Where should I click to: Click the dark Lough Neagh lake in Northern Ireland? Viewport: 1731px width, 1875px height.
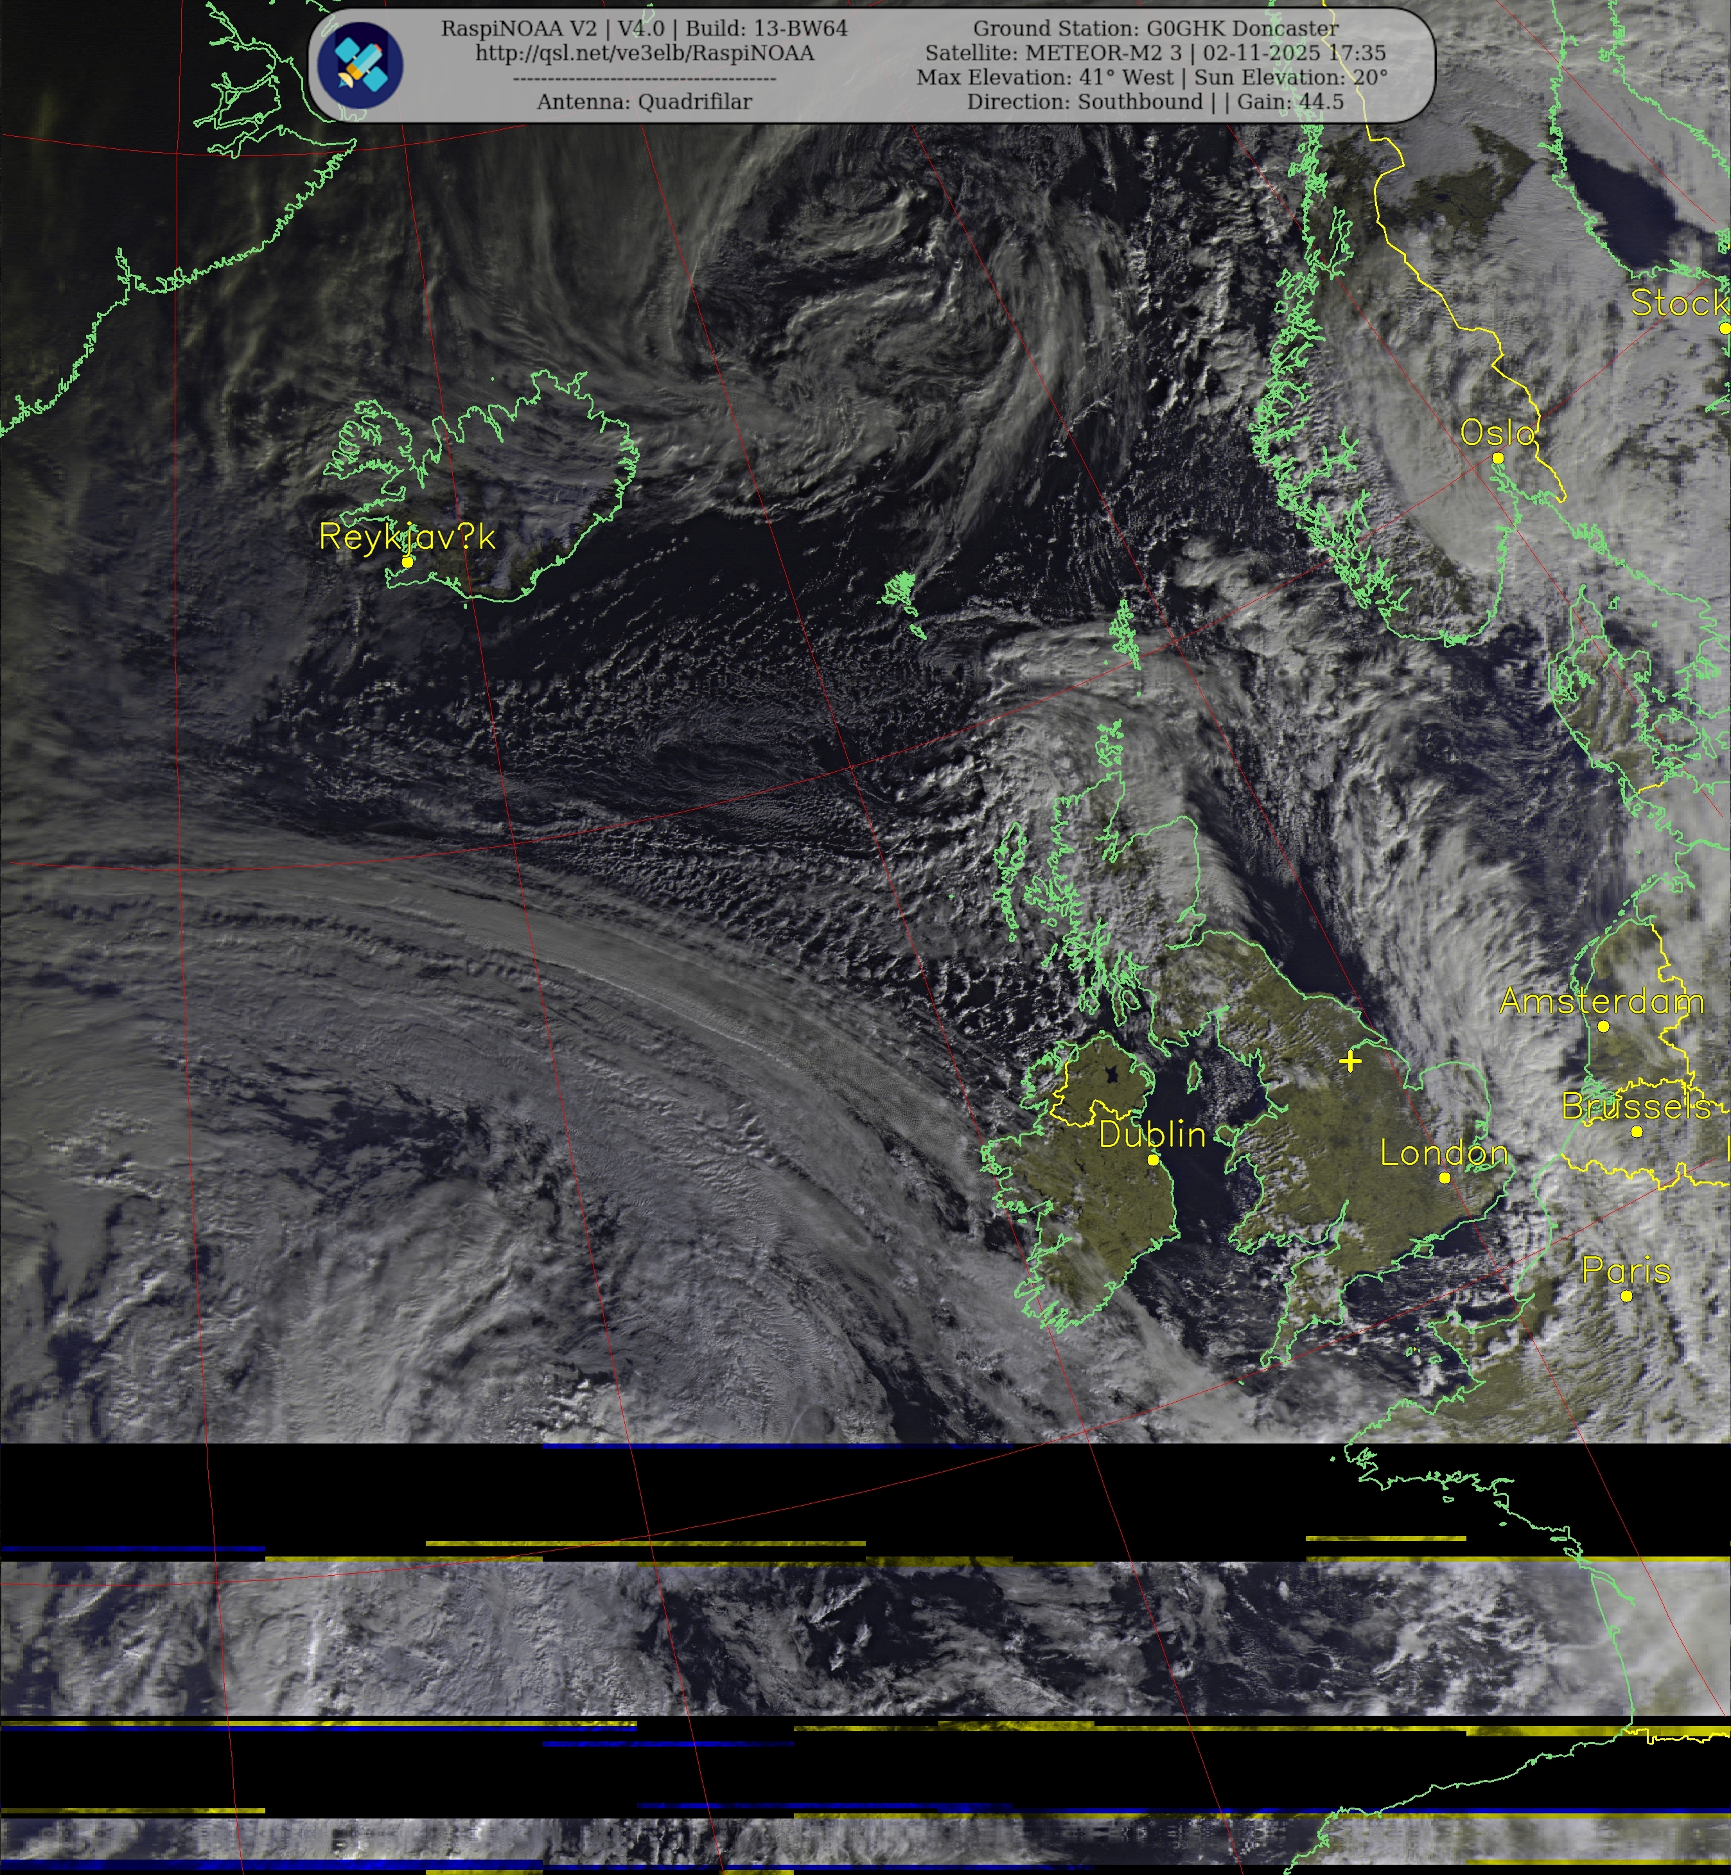tap(1112, 1074)
